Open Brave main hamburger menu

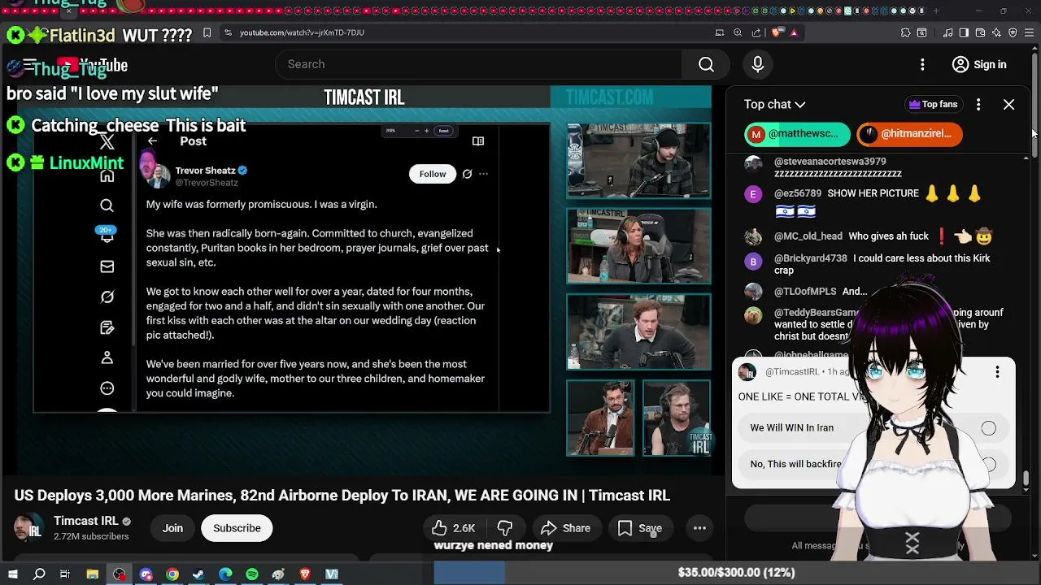(1030, 32)
